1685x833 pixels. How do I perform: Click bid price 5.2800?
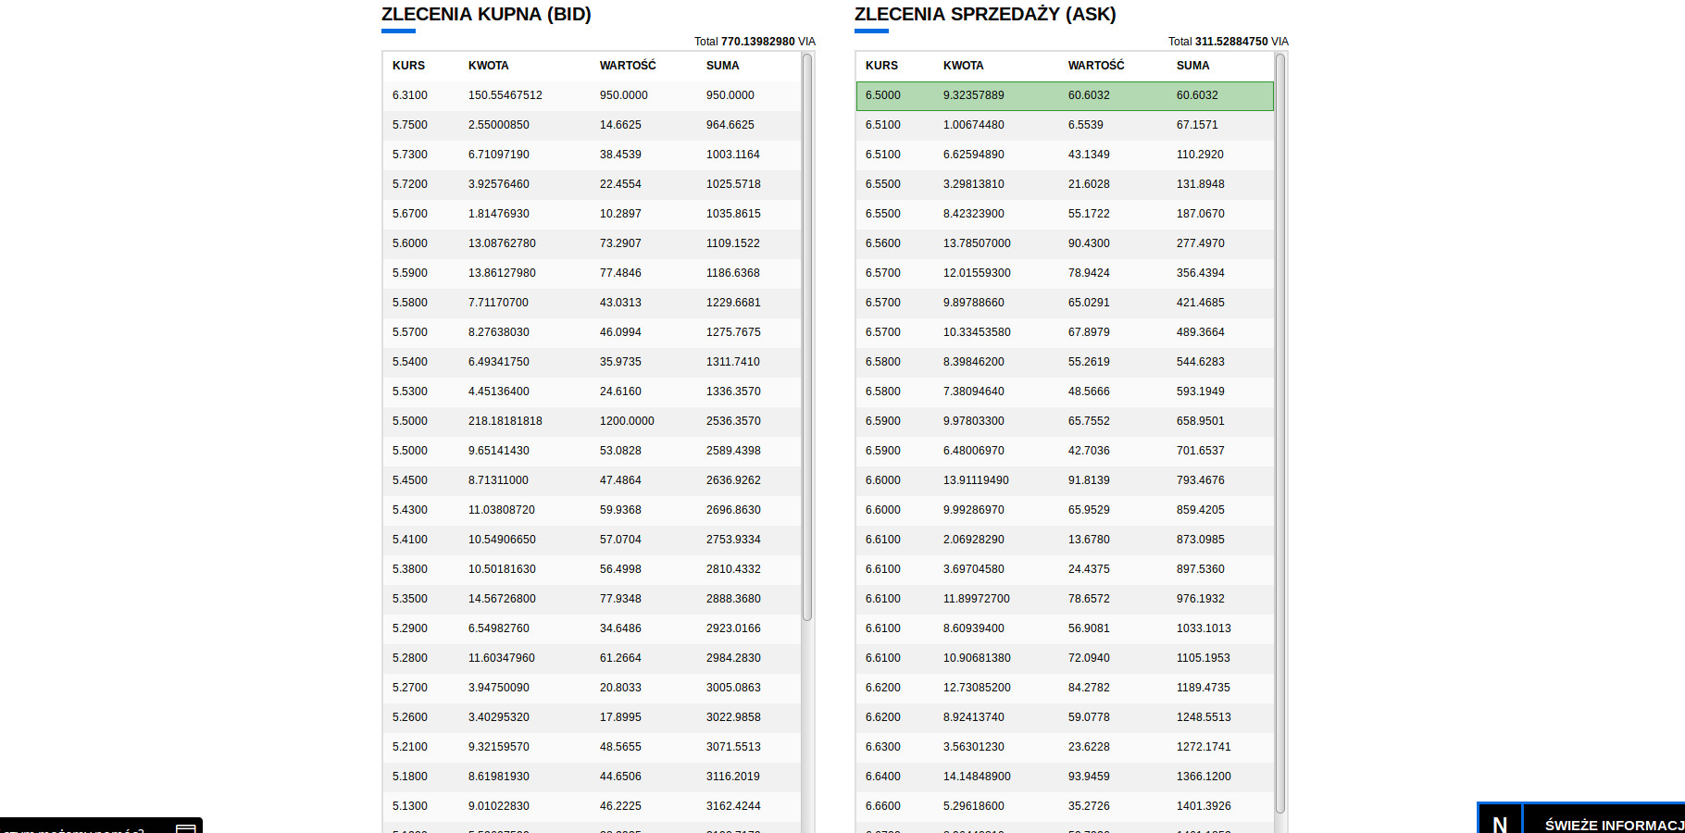tap(410, 658)
